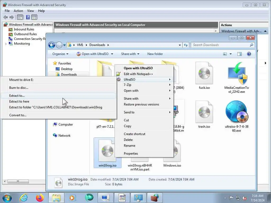271x203 pixels.
Task: Click New folder button
Action: click(155, 54)
